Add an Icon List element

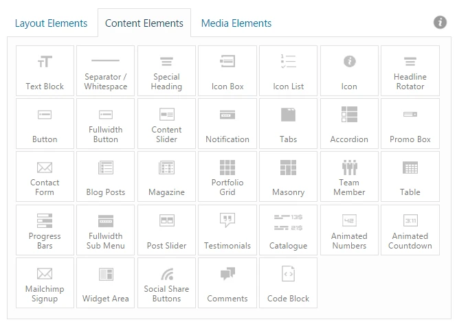pos(288,71)
